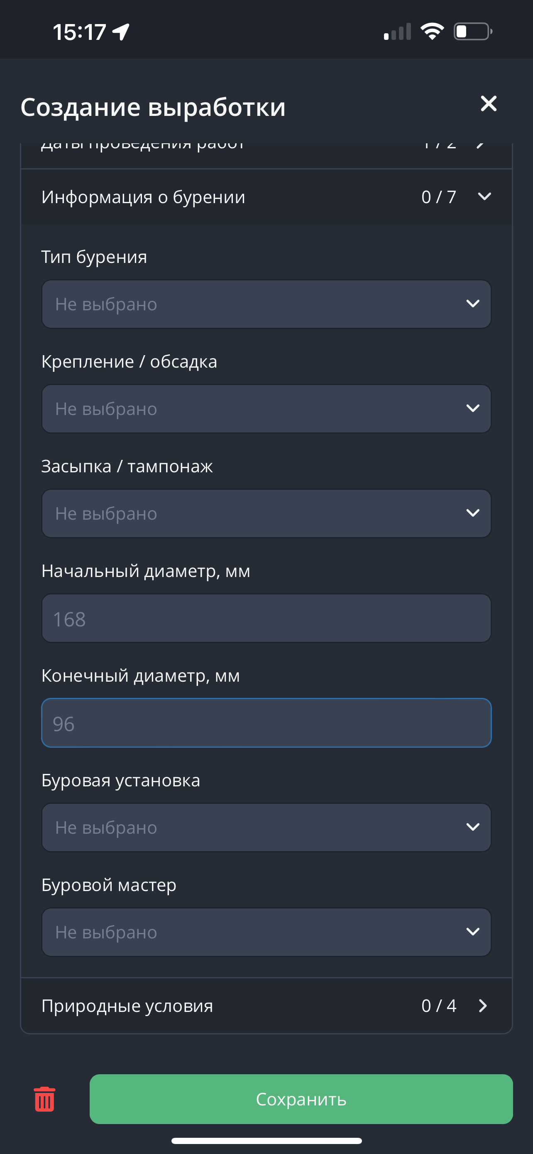This screenshot has width=533, height=1154.
Task: Open the Буровой мастер dropdown
Action: [x=266, y=932]
